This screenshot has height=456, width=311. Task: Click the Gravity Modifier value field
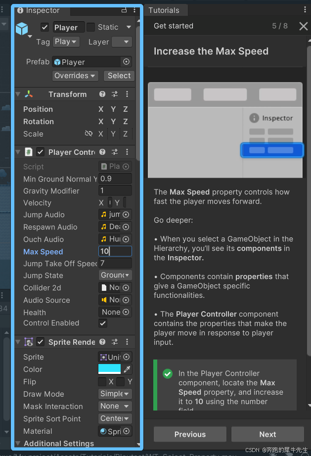click(x=115, y=190)
